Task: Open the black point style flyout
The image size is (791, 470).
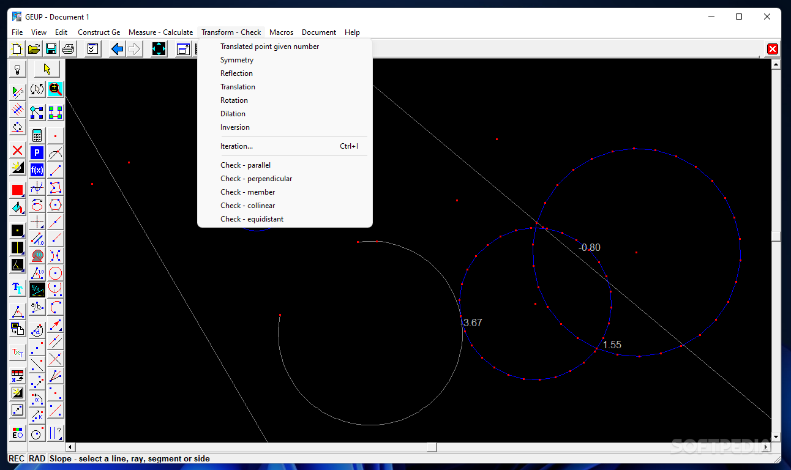Action: 18,231
